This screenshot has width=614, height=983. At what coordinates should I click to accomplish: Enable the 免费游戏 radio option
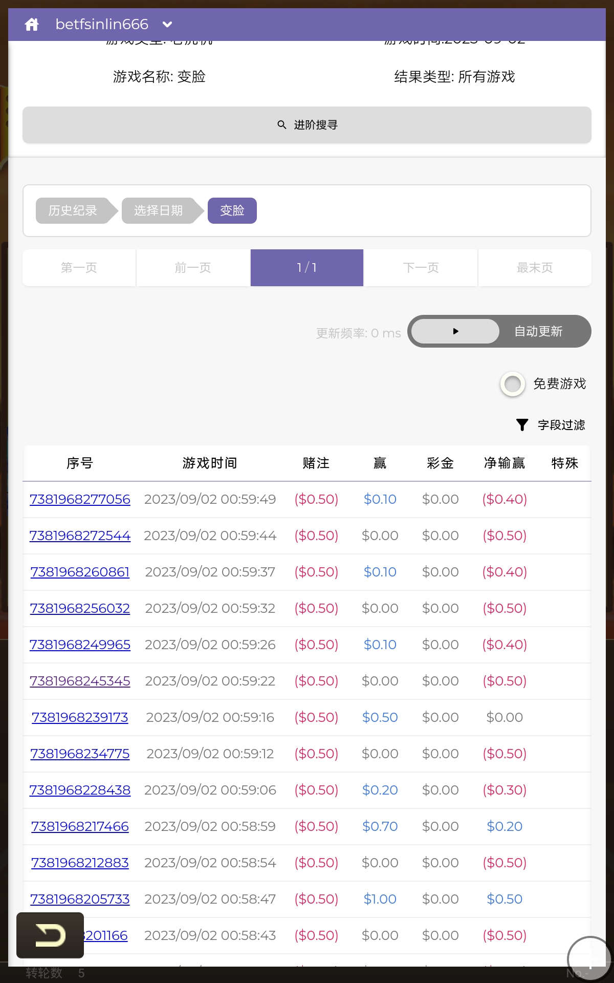pyautogui.click(x=513, y=384)
